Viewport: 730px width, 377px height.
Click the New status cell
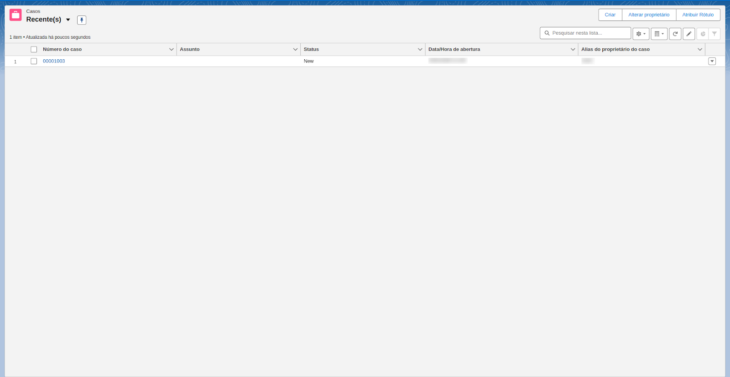(x=309, y=61)
